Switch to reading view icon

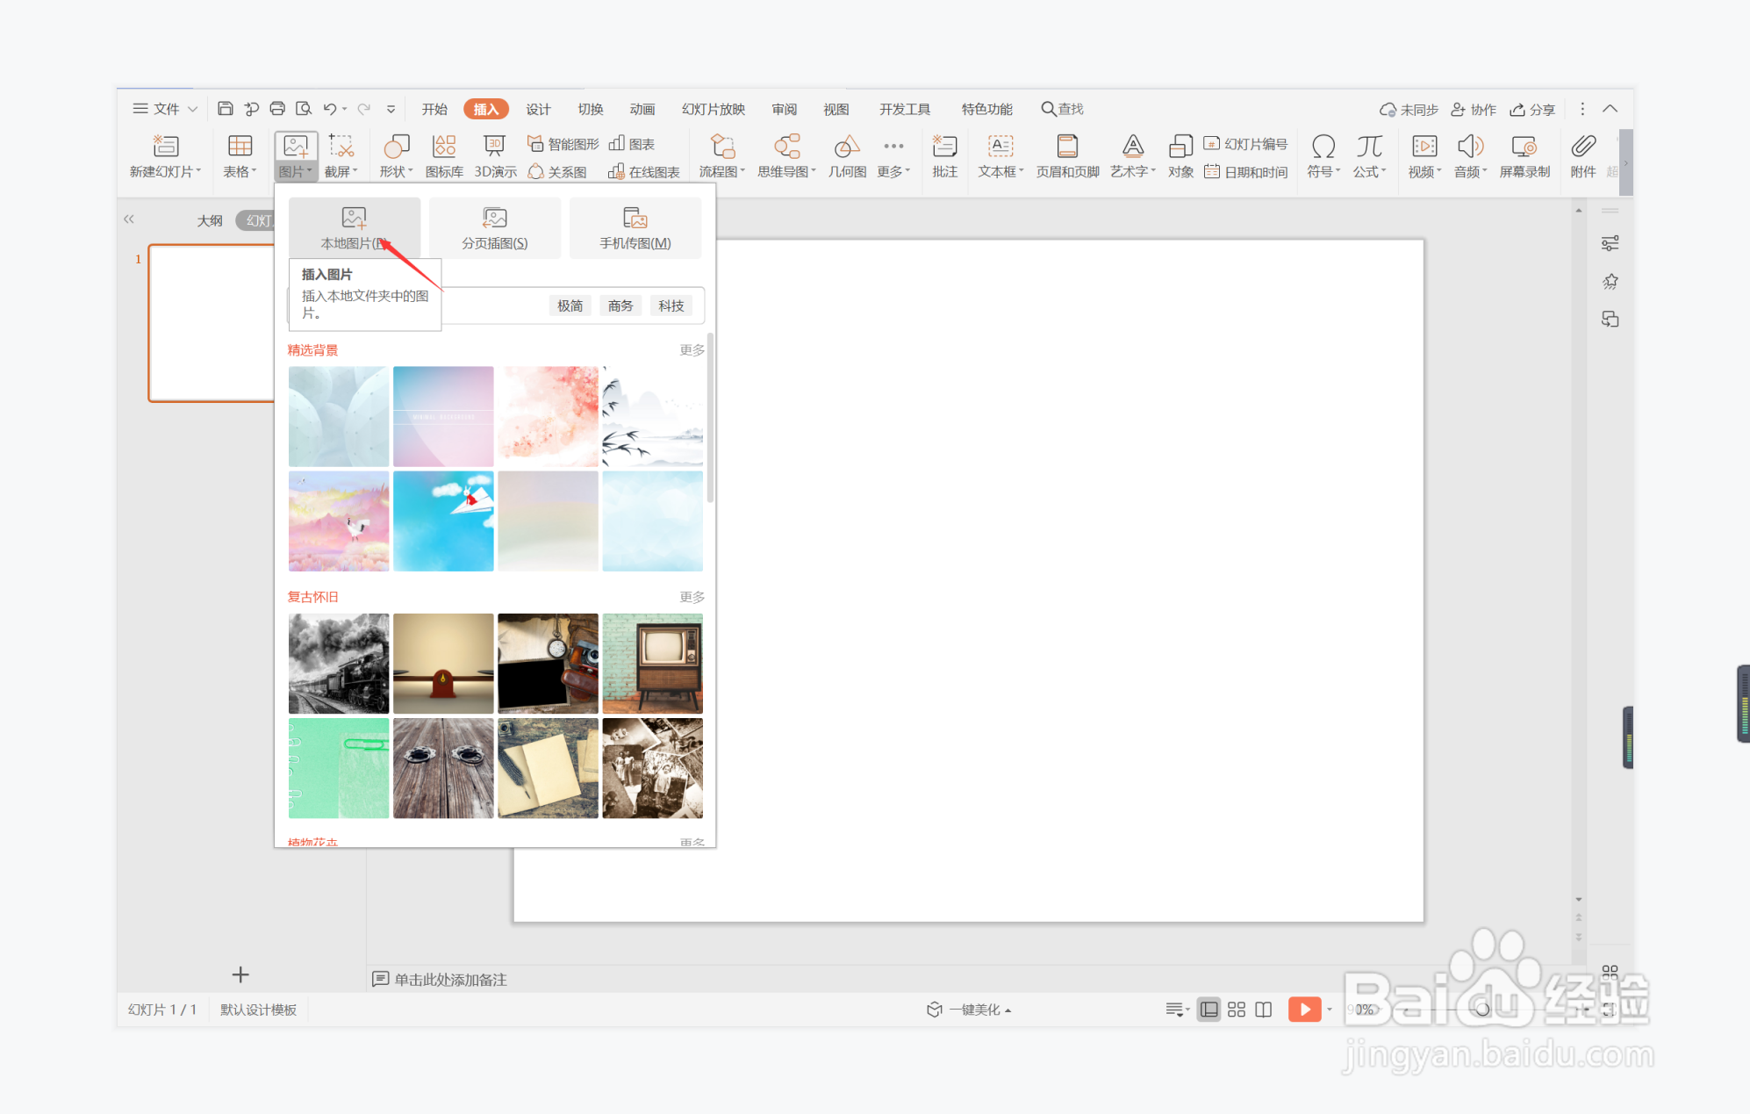tap(1264, 1010)
